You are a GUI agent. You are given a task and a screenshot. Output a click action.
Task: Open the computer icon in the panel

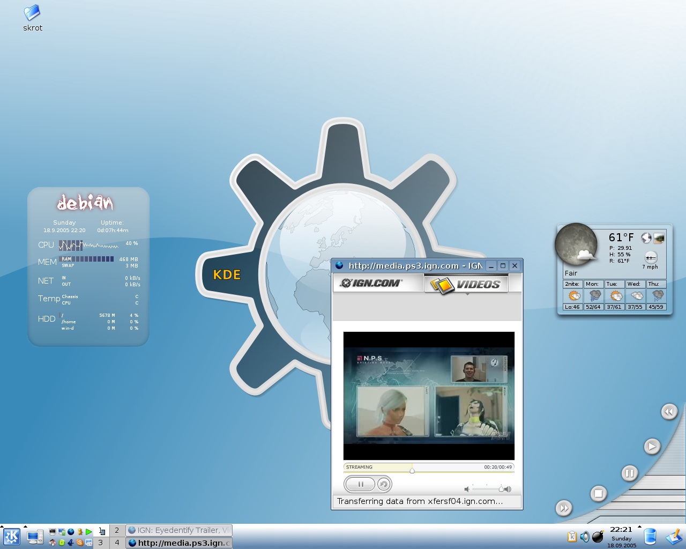pyautogui.click(x=35, y=537)
